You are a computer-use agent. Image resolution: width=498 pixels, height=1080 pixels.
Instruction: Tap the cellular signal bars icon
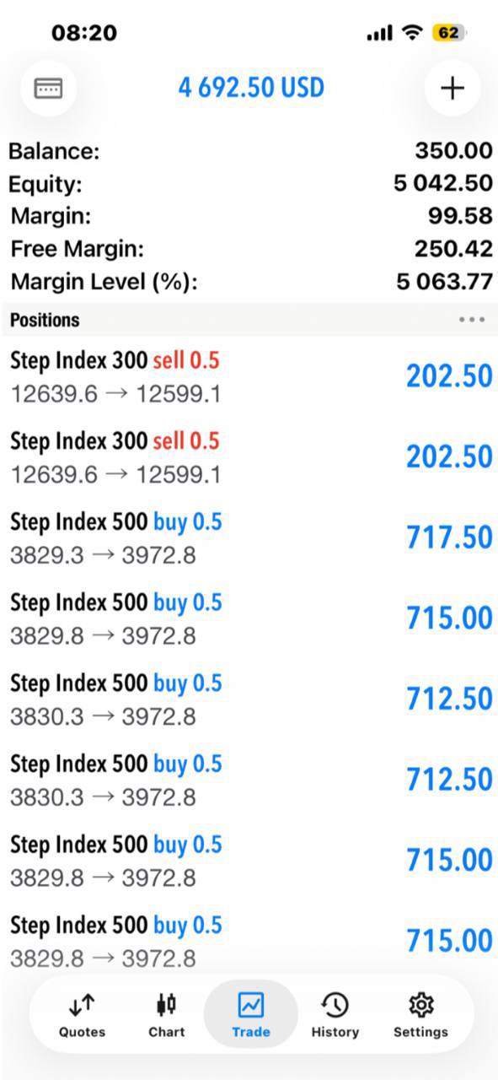click(380, 34)
